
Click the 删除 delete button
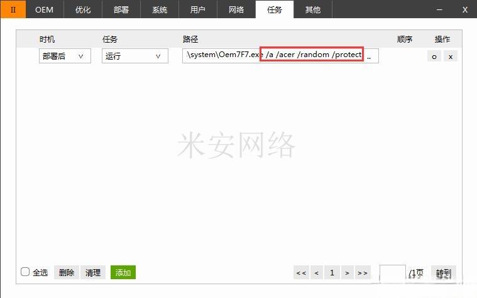click(x=67, y=272)
